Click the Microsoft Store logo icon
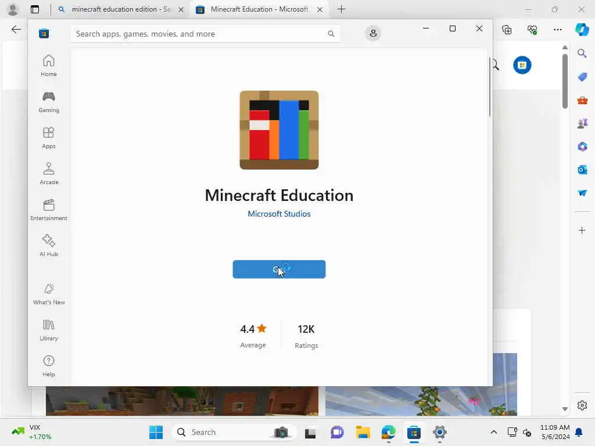 coord(44,33)
